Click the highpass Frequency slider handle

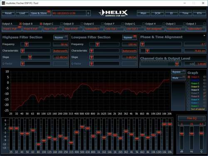(x=27, y=44)
